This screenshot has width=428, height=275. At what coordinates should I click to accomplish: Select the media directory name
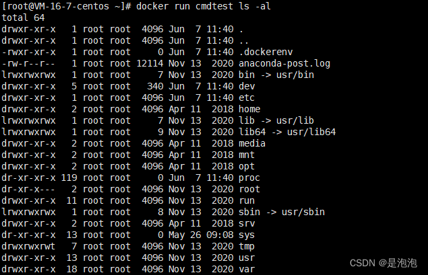tap(252, 143)
